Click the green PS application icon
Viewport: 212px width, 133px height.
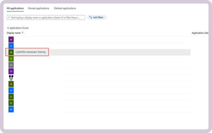11,103
